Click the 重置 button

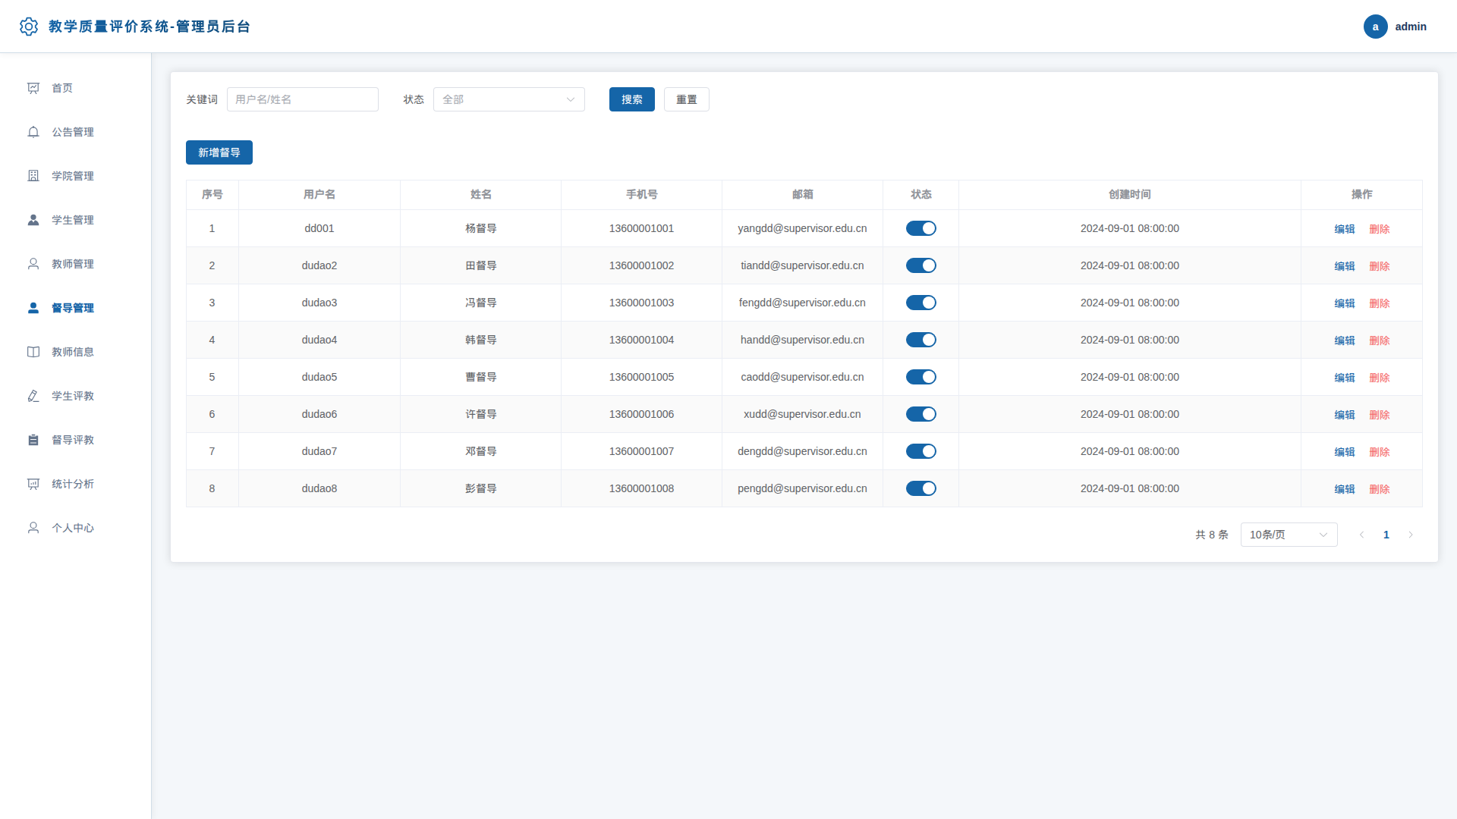click(x=686, y=99)
